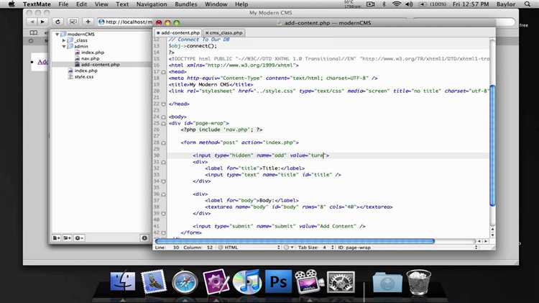Image resolution: width=539 pixels, height=303 pixels.
Task: Open the Apple menu
Action: (11, 4)
